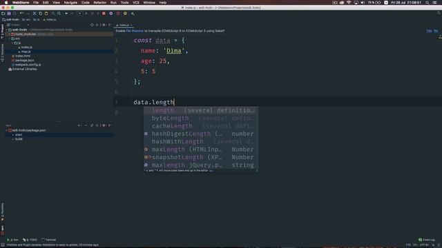The height and width of the screenshot is (248, 442).
Task: Open the File menu
Action: point(36,3)
